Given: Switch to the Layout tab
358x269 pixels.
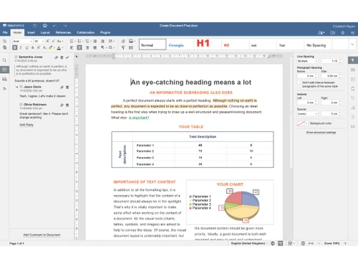Looking at the screenshot, I should 45,32.
